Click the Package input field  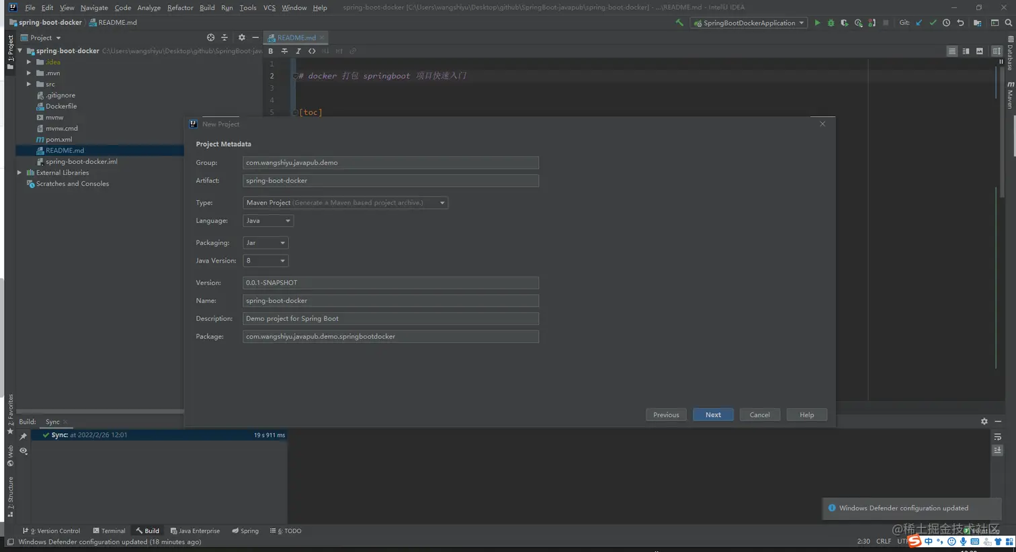coord(390,336)
